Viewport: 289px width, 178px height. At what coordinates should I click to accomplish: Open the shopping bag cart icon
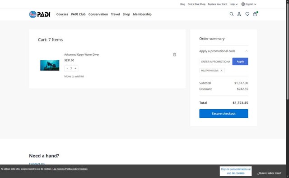tap(255, 14)
